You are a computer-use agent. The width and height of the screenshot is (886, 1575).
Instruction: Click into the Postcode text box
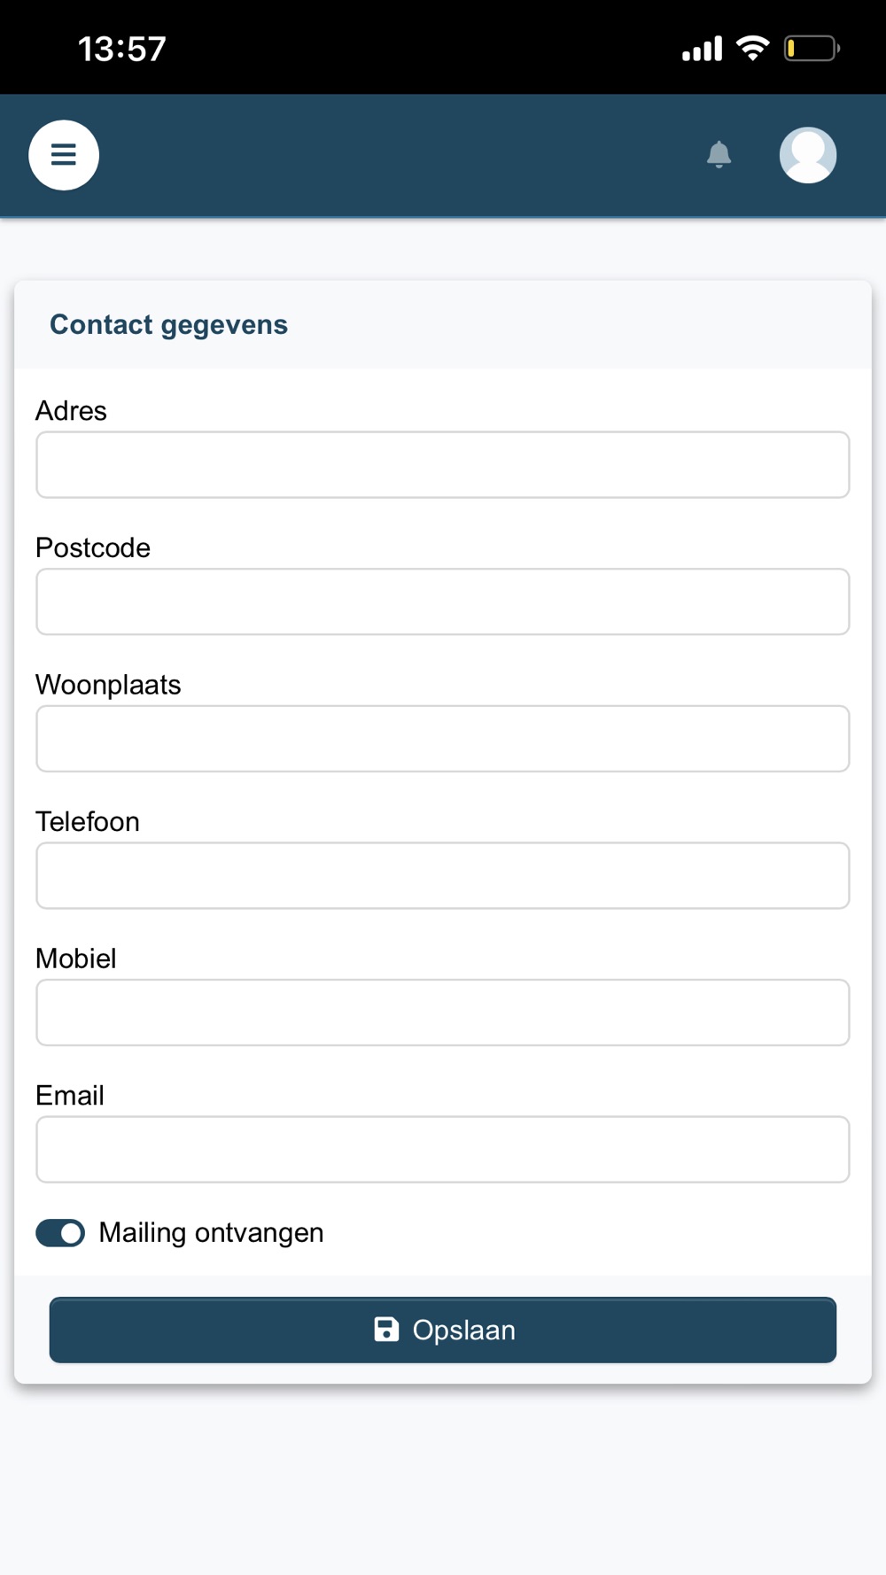443,602
